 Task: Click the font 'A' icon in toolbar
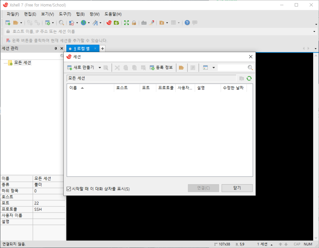point(95,23)
